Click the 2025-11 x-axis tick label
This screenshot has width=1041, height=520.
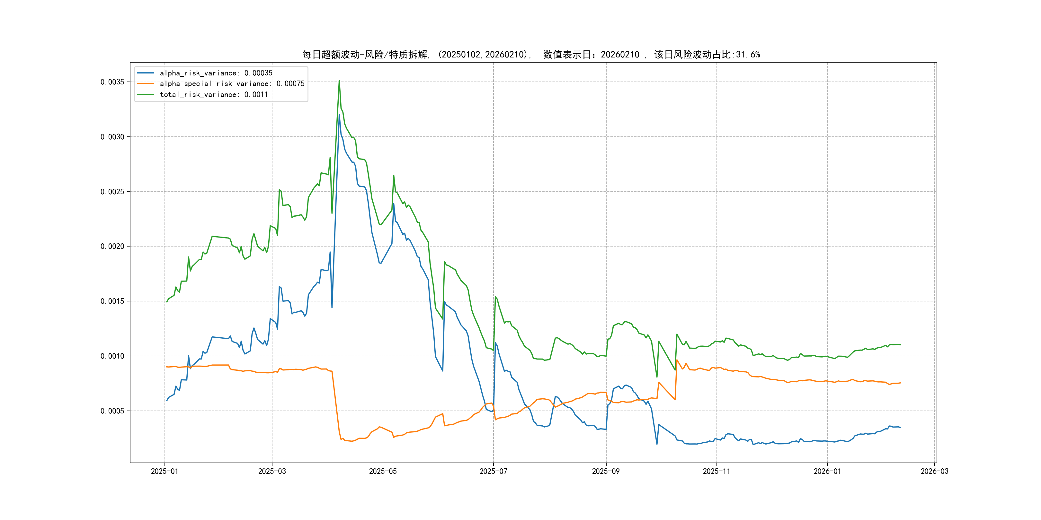tap(716, 471)
